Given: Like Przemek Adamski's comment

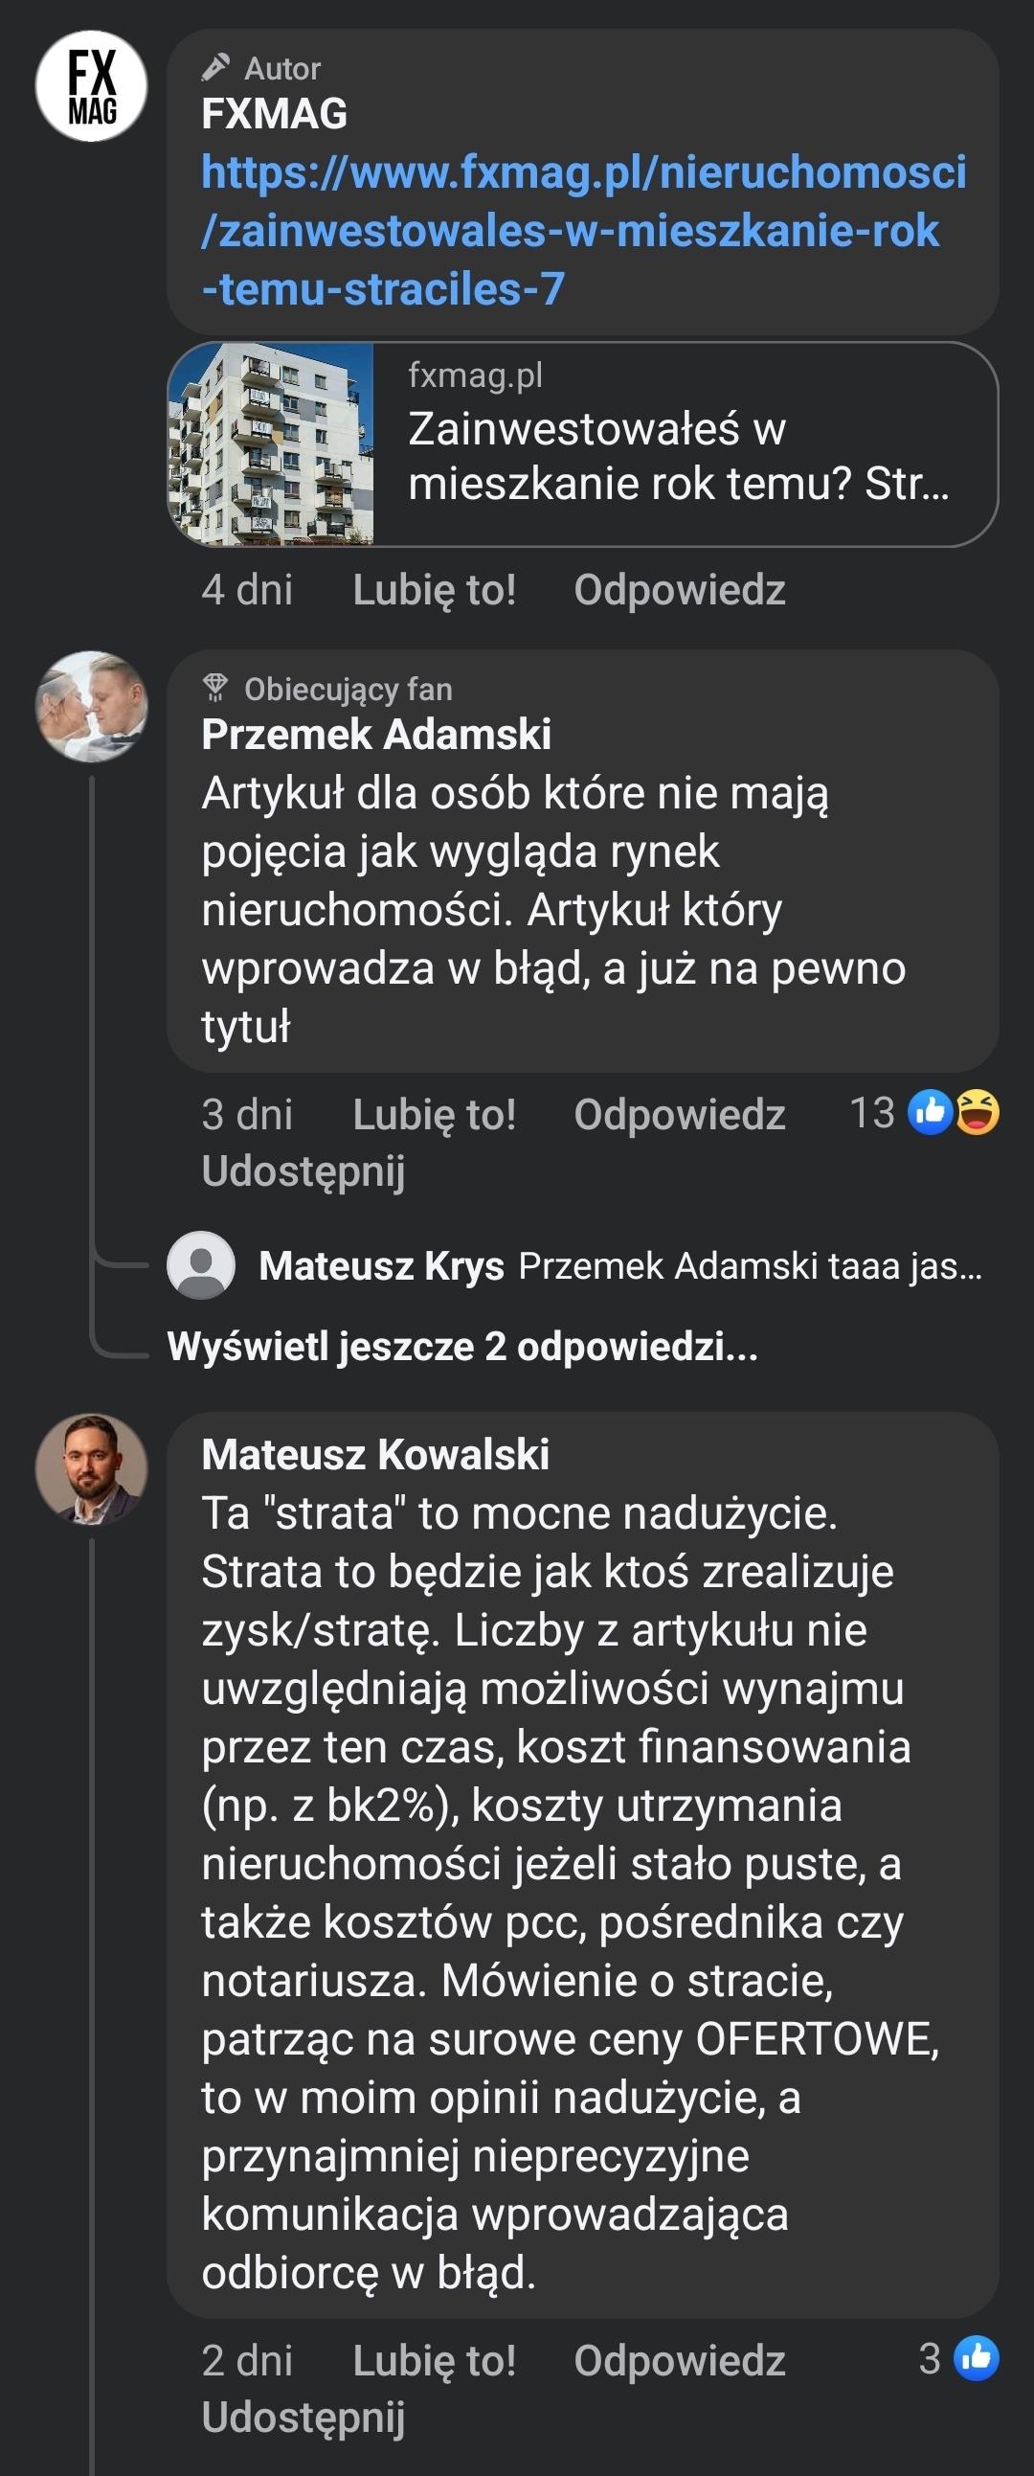Looking at the screenshot, I should click(x=434, y=1114).
